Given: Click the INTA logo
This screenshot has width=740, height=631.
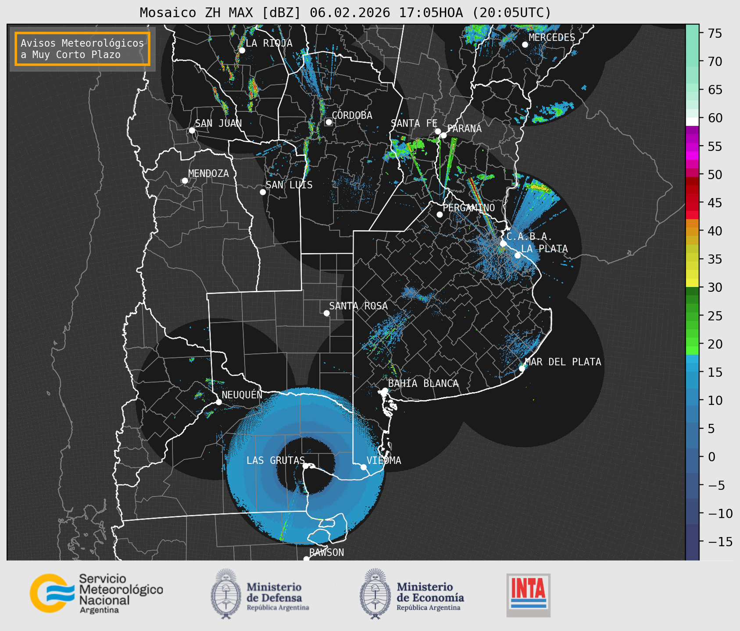Looking at the screenshot, I should pyautogui.click(x=528, y=595).
